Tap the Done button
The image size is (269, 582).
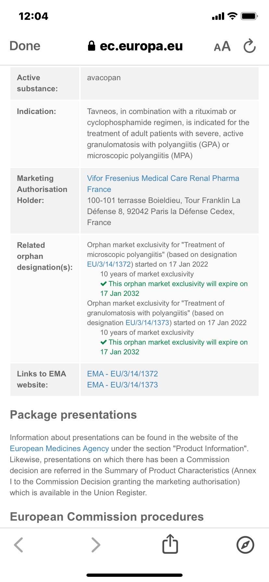(x=25, y=46)
